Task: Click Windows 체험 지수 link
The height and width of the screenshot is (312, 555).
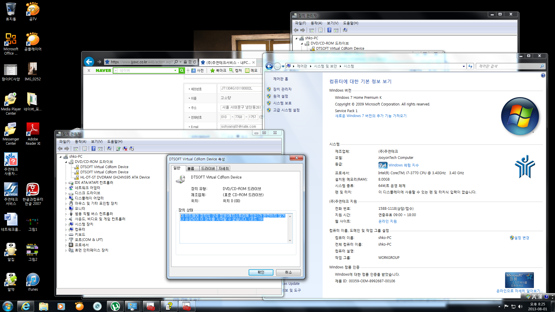Action: click(x=404, y=165)
